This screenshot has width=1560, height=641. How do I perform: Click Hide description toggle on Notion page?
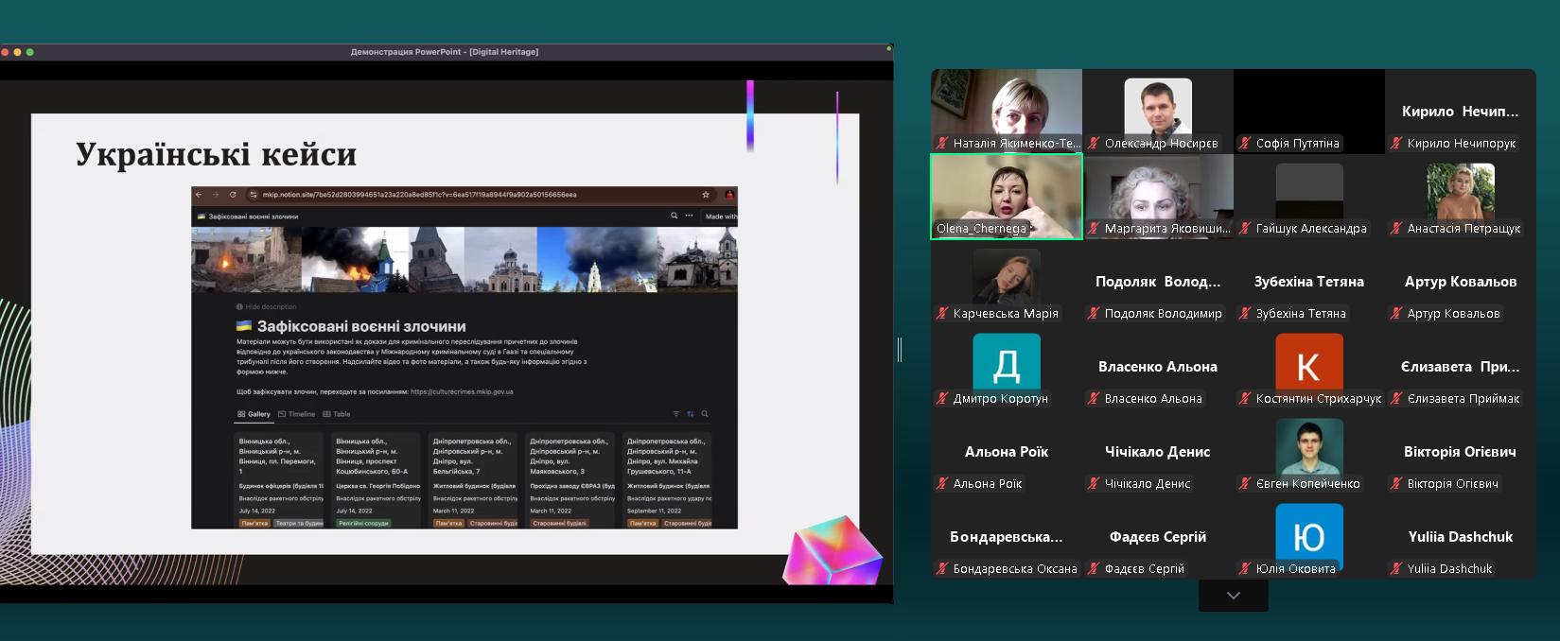tap(267, 307)
